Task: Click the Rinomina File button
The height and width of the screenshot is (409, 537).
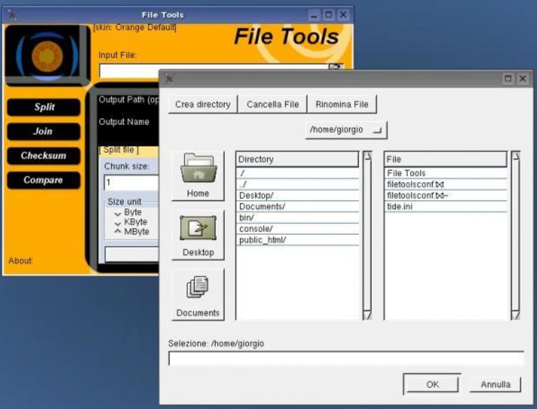Action: pyautogui.click(x=342, y=104)
